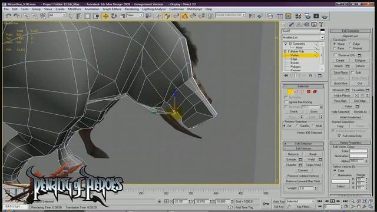Collapse the Edit Geometry rollout header

pyautogui.click(x=350, y=31)
